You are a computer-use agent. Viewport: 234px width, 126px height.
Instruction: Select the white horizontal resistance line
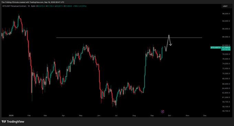tap(129, 38)
